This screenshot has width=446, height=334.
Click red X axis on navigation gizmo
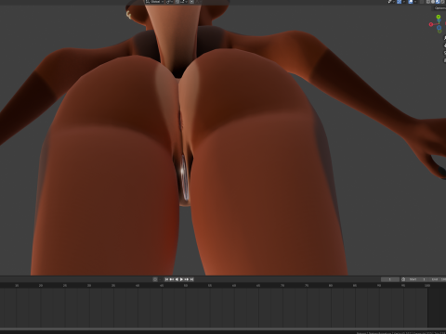431,24
